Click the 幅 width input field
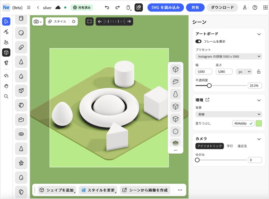The image size is (269, 199). point(204,72)
